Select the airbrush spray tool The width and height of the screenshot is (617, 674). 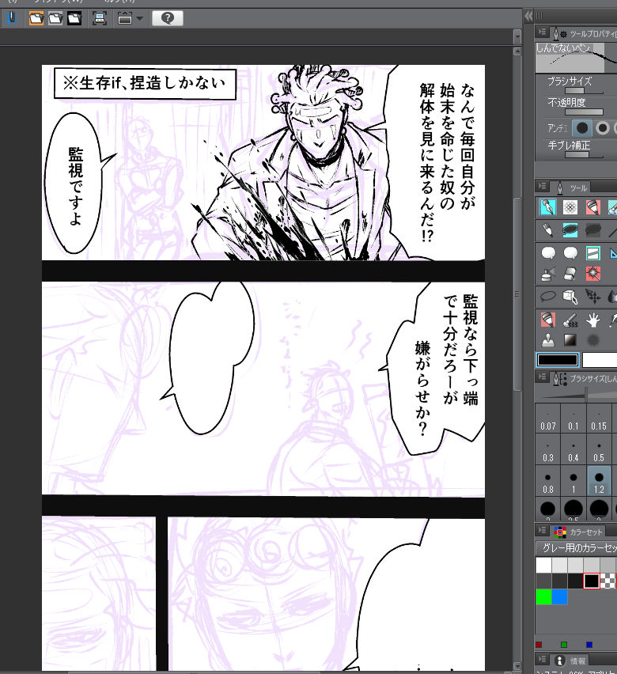point(547,274)
